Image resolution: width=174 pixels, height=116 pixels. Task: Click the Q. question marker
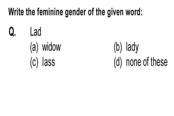pos(12,32)
